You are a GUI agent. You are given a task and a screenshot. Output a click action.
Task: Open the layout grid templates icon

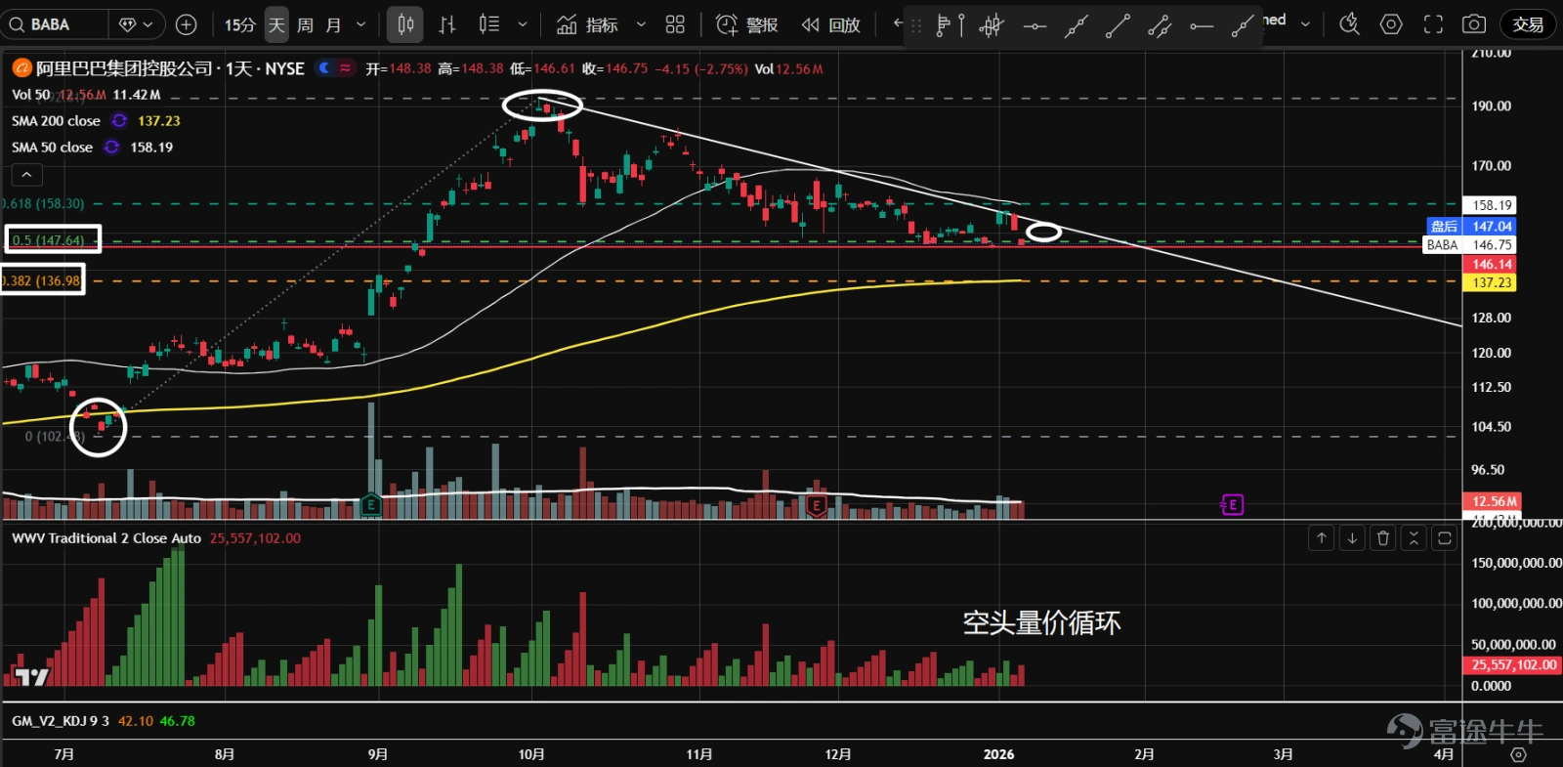click(x=675, y=24)
